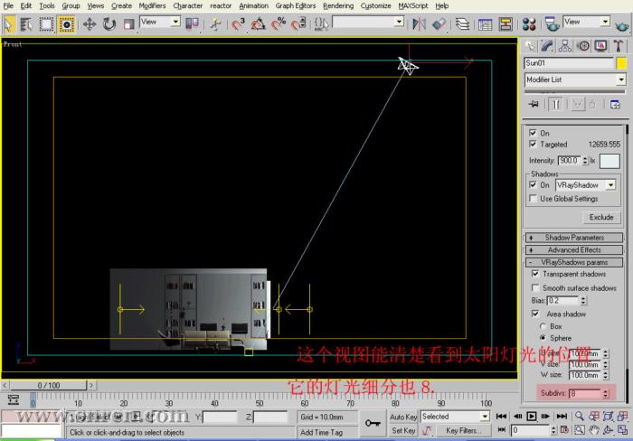Expand the Shadow Parameters rollout
The width and height of the screenshot is (633, 441).
[574, 238]
